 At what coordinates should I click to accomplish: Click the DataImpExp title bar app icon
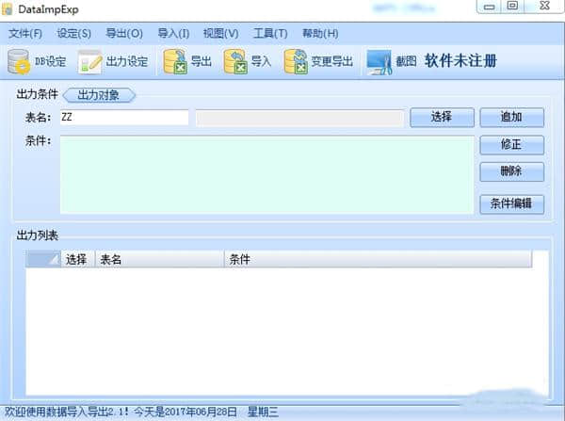8,9
